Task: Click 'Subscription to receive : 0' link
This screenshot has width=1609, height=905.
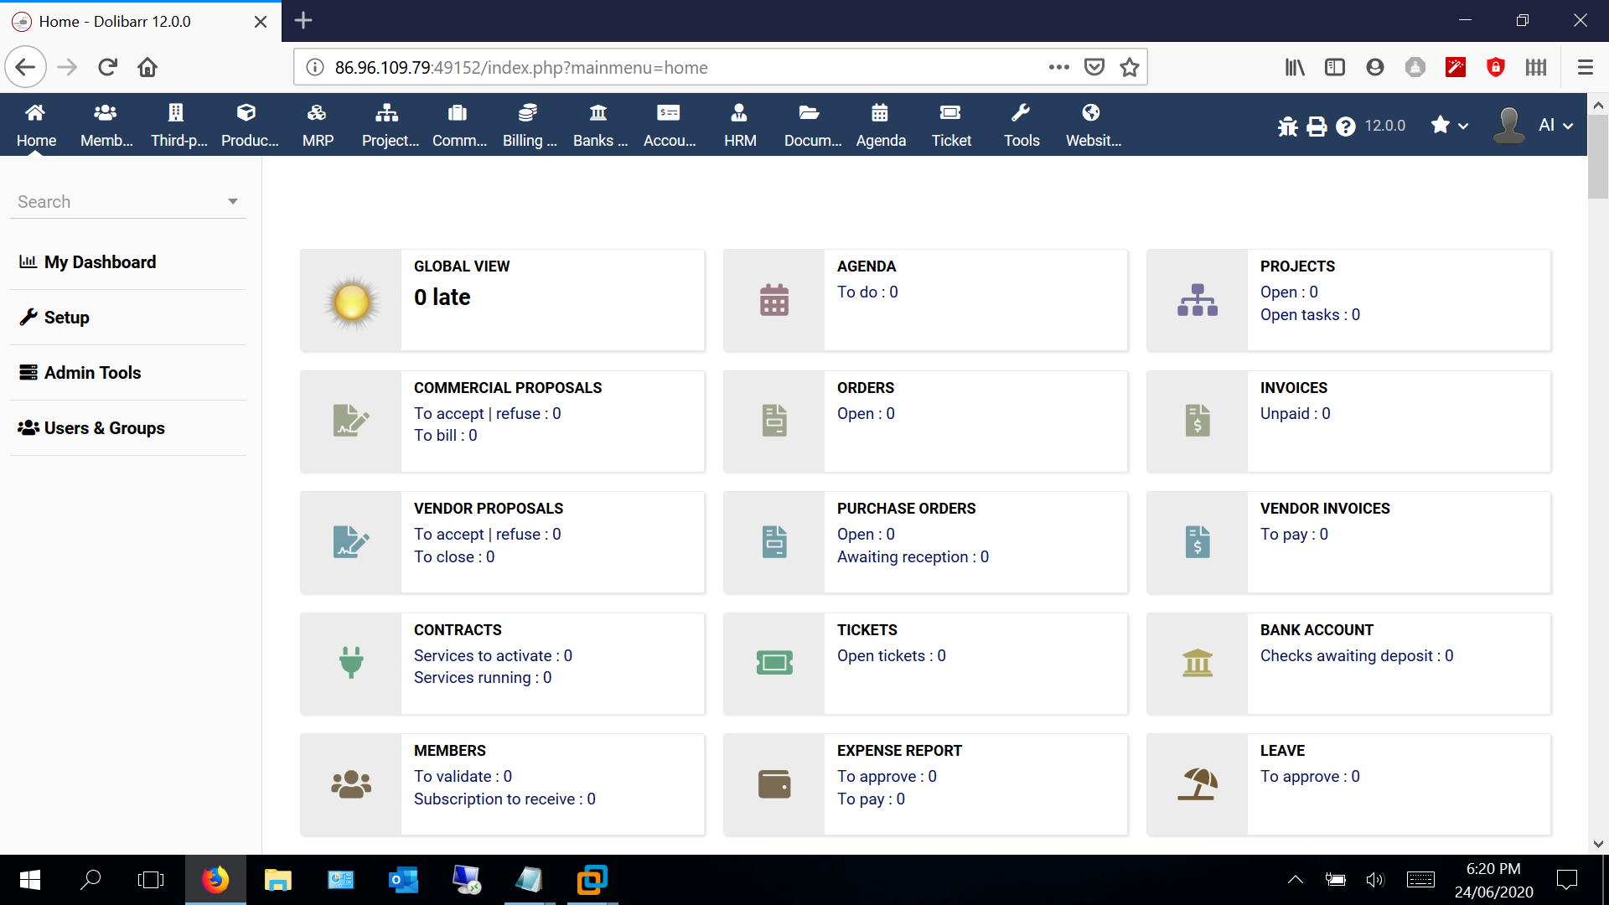Action: tap(504, 799)
